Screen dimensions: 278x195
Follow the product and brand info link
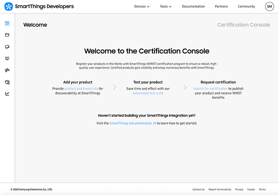[81, 89]
